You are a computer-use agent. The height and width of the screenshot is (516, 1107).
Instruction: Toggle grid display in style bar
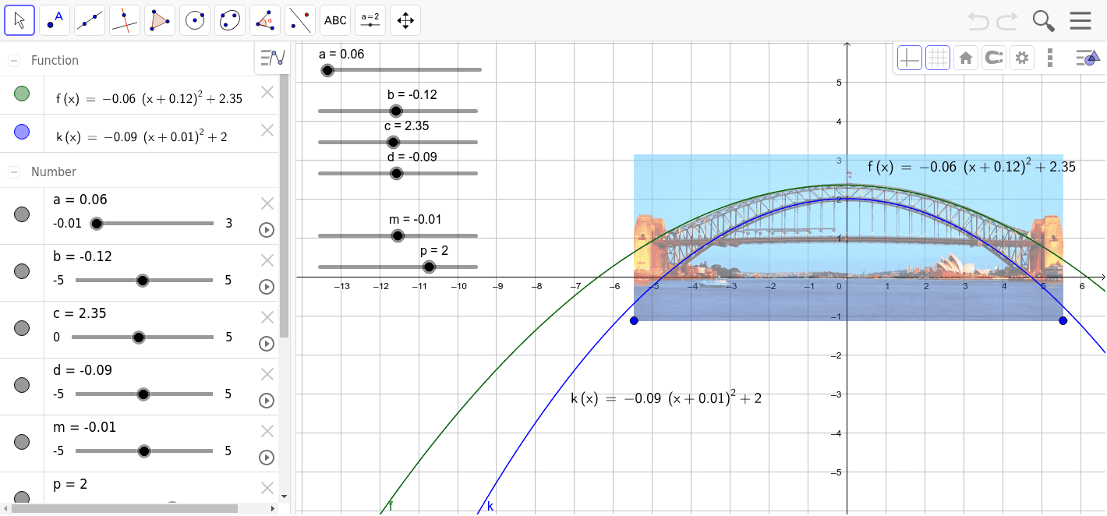(x=937, y=58)
